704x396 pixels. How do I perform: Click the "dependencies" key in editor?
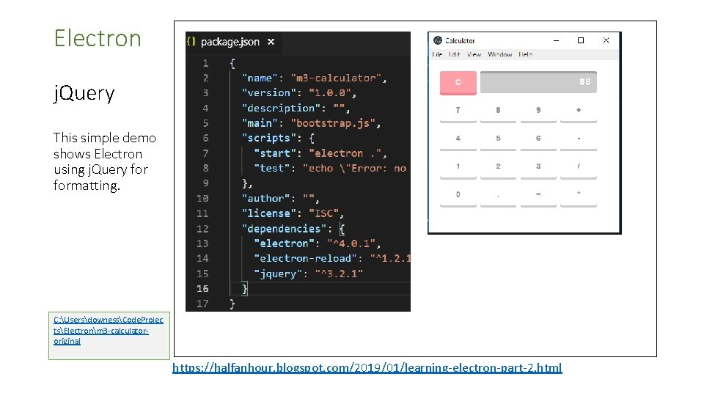(284, 229)
